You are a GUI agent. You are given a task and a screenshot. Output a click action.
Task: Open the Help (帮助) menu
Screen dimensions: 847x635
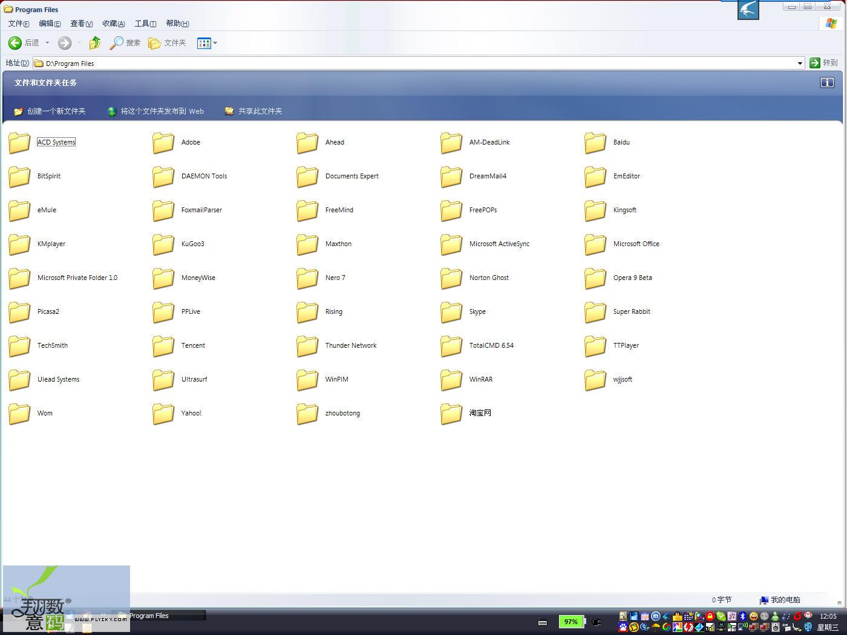(177, 24)
